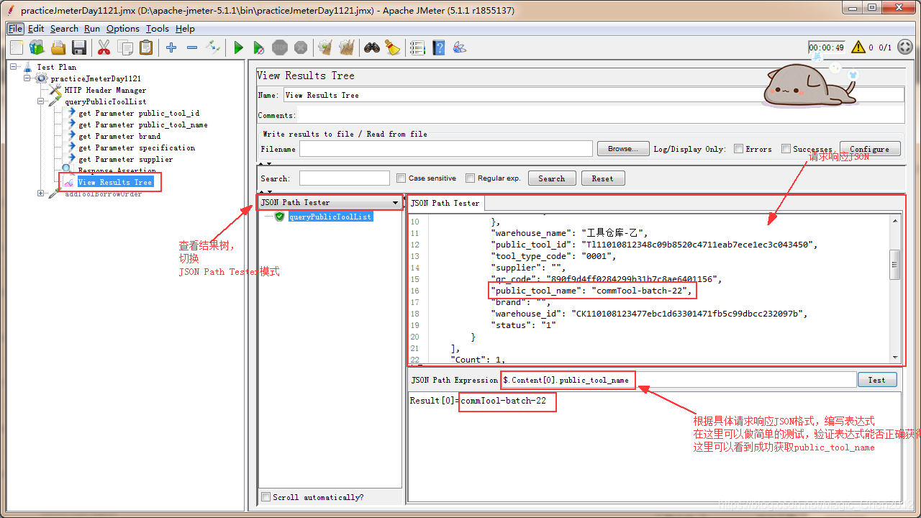Click the New test plan icon
The width and height of the screenshot is (921, 518).
(x=17, y=47)
